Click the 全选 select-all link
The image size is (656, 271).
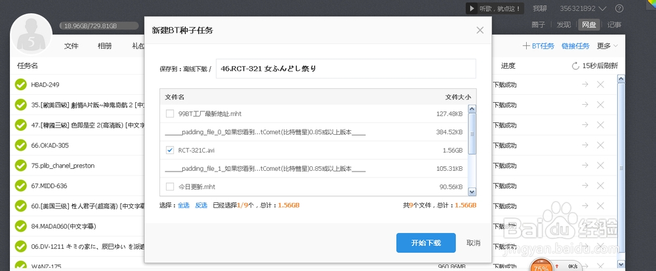click(x=184, y=206)
